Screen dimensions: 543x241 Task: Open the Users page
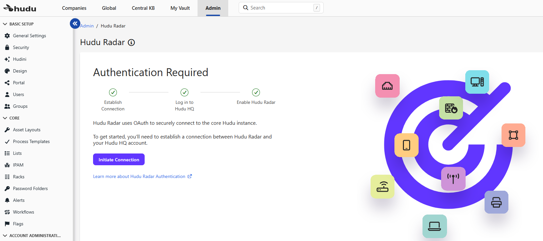pos(18,94)
